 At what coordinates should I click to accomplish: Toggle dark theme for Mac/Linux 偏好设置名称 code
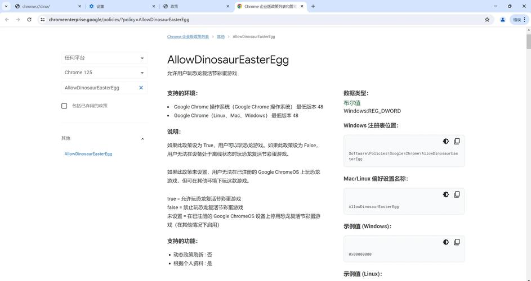446,194
